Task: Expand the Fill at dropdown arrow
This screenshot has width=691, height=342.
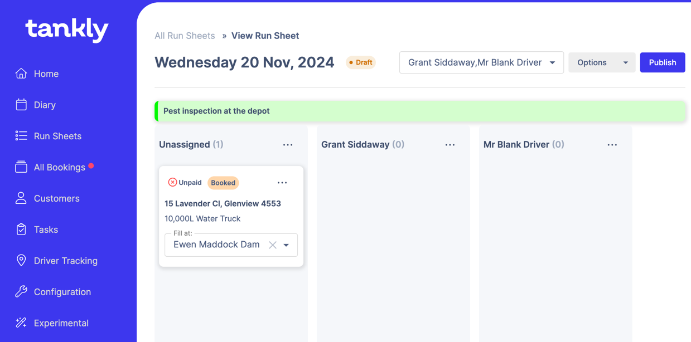Action: (287, 245)
